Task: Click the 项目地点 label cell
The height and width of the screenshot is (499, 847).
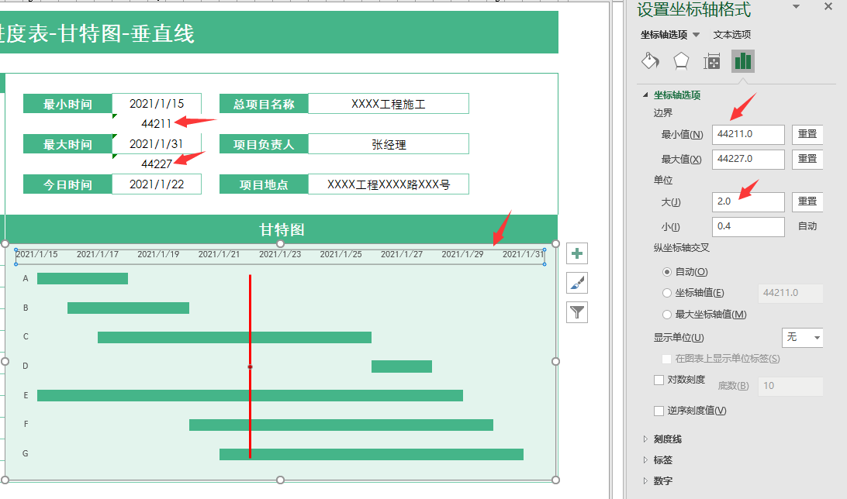Action: pos(264,184)
